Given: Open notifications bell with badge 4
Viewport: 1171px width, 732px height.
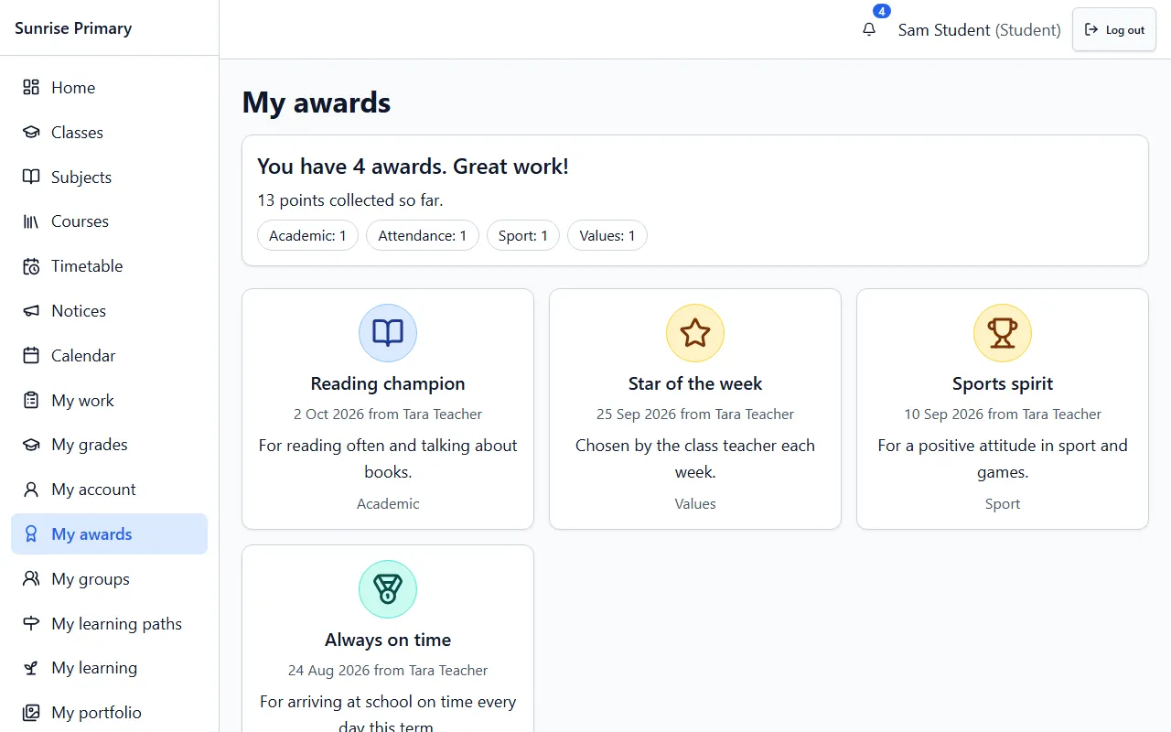Looking at the screenshot, I should coord(869,29).
